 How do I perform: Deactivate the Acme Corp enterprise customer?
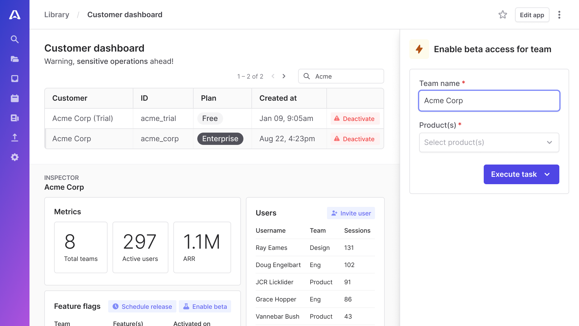[355, 139]
